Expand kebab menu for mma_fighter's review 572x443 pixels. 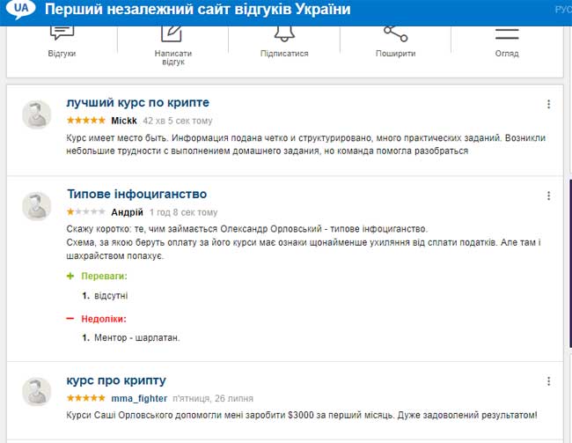[548, 382]
